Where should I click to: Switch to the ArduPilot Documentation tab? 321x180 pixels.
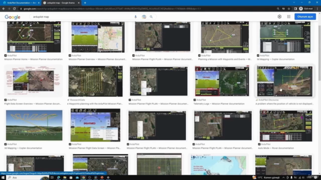pos(20,3)
